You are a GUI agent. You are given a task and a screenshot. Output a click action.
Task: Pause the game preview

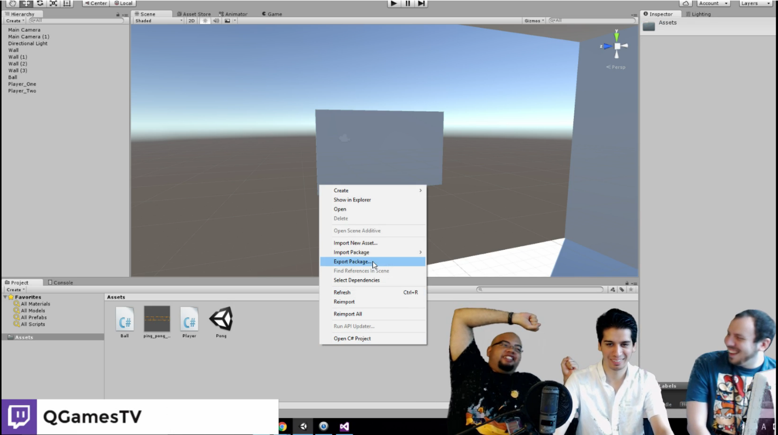407,3
